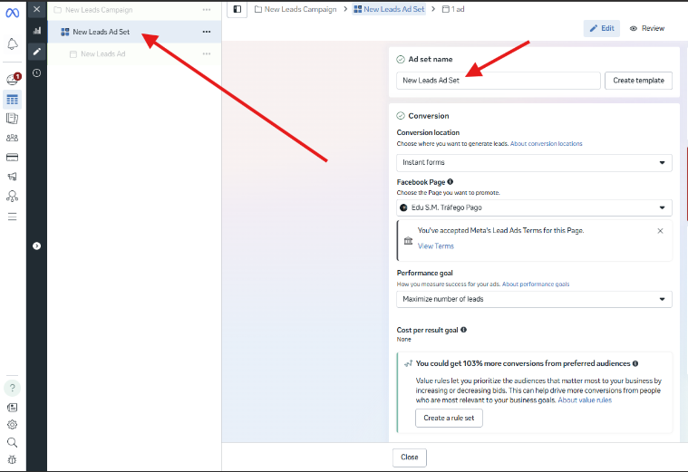Click the megaphone advertising icon
The height and width of the screenshot is (472, 688).
click(x=13, y=177)
